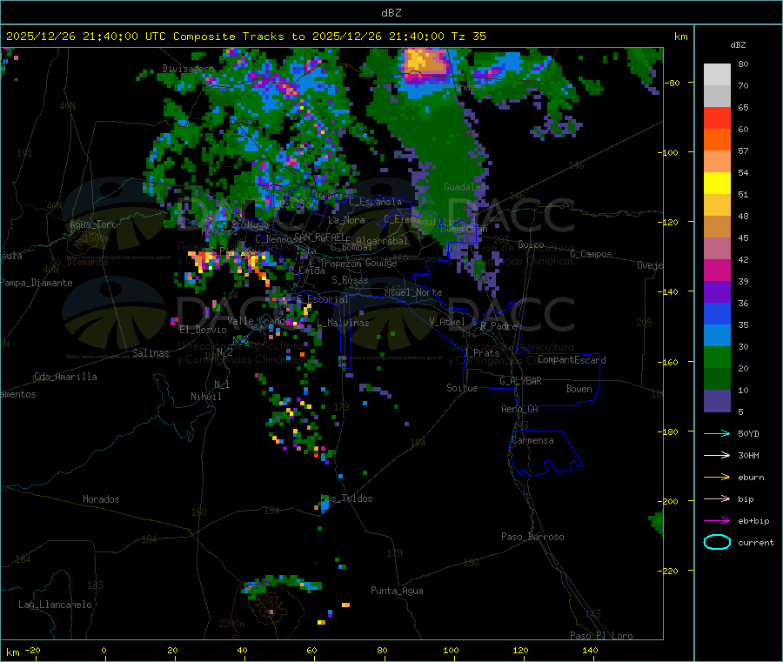Select the bright yellow swatch between 54 and 51

coord(717,184)
